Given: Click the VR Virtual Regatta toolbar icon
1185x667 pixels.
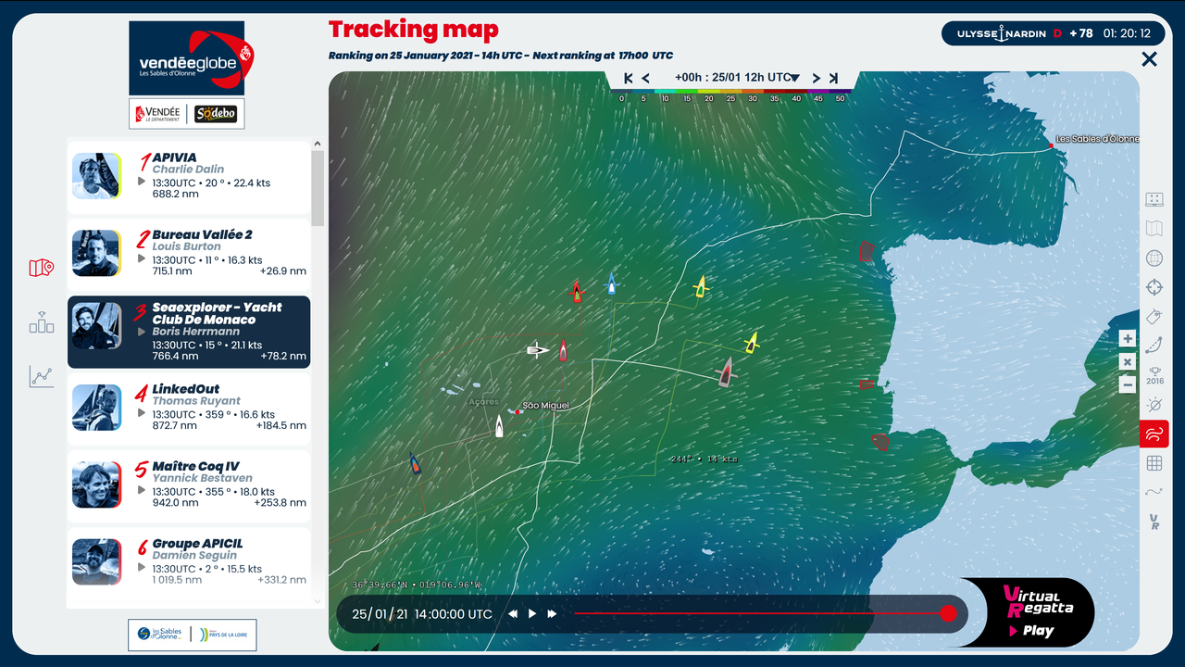Looking at the screenshot, I should [1154, 522].
